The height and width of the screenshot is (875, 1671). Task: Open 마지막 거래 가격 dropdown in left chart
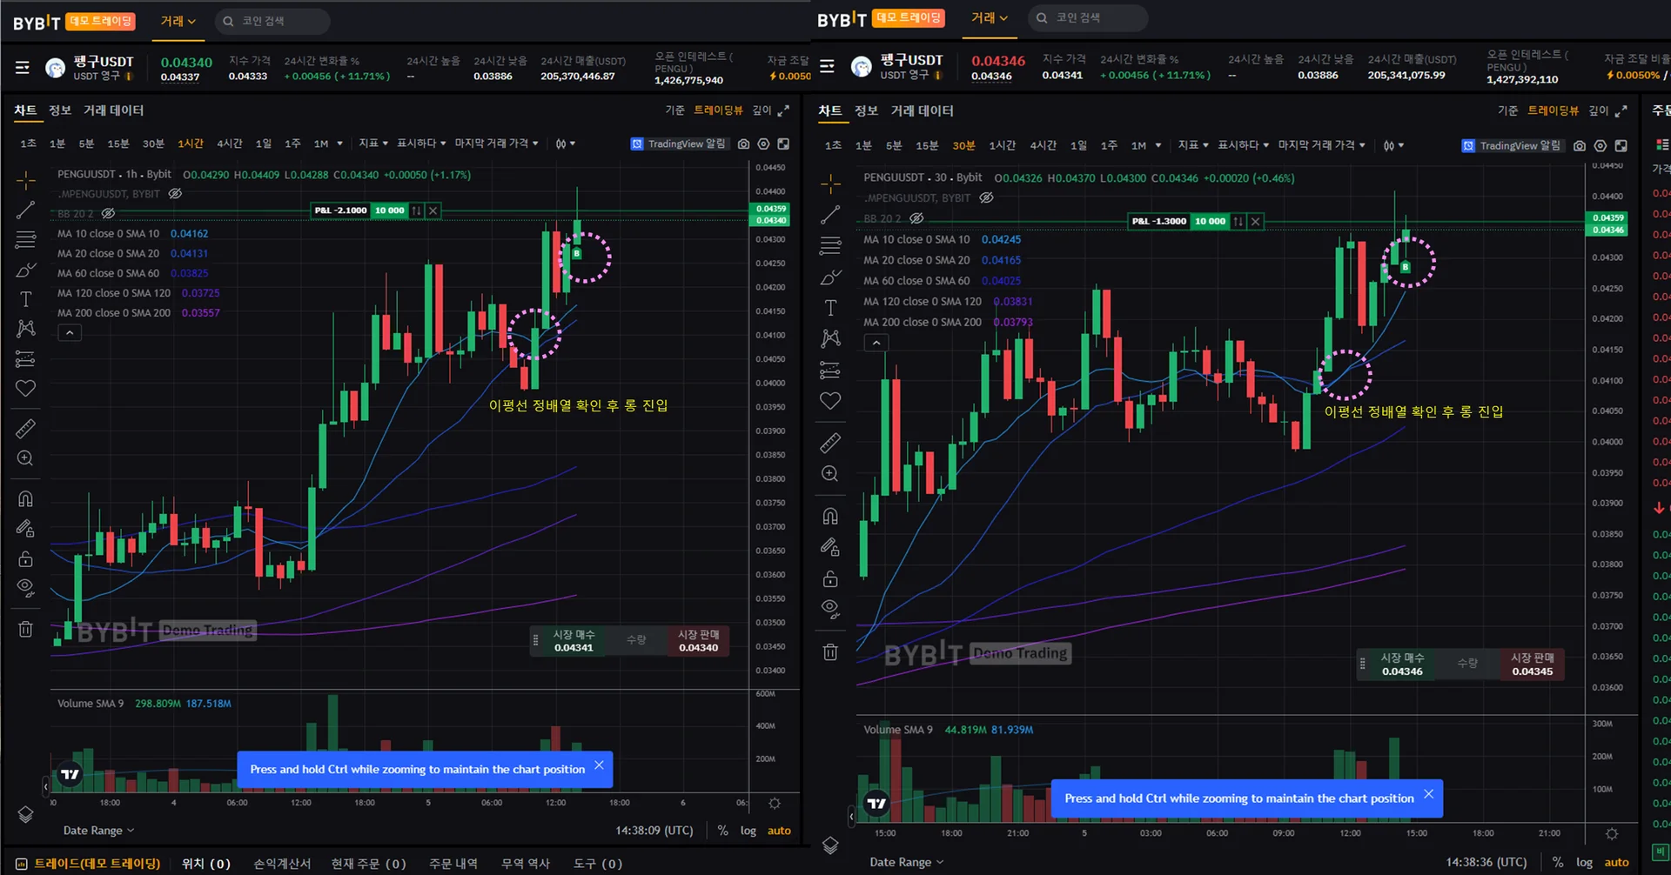click(x=496, y=143)
